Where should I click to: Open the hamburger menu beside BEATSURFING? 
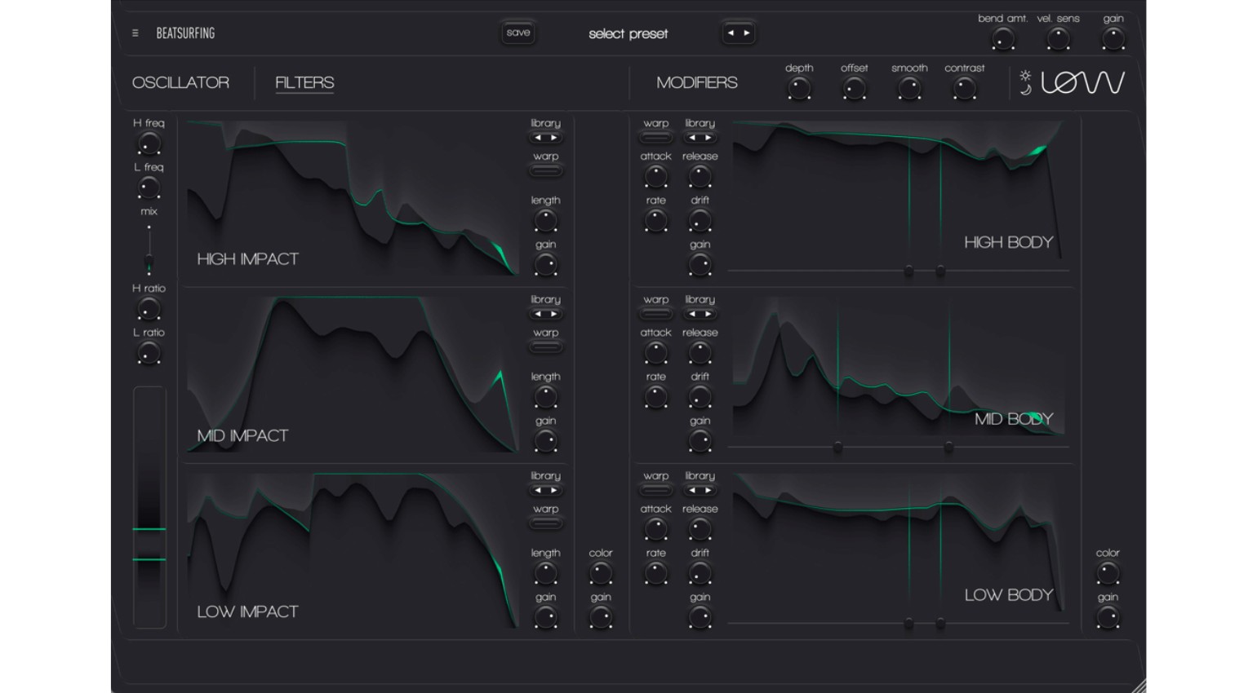pyautogui.click(x=135, y=33)
